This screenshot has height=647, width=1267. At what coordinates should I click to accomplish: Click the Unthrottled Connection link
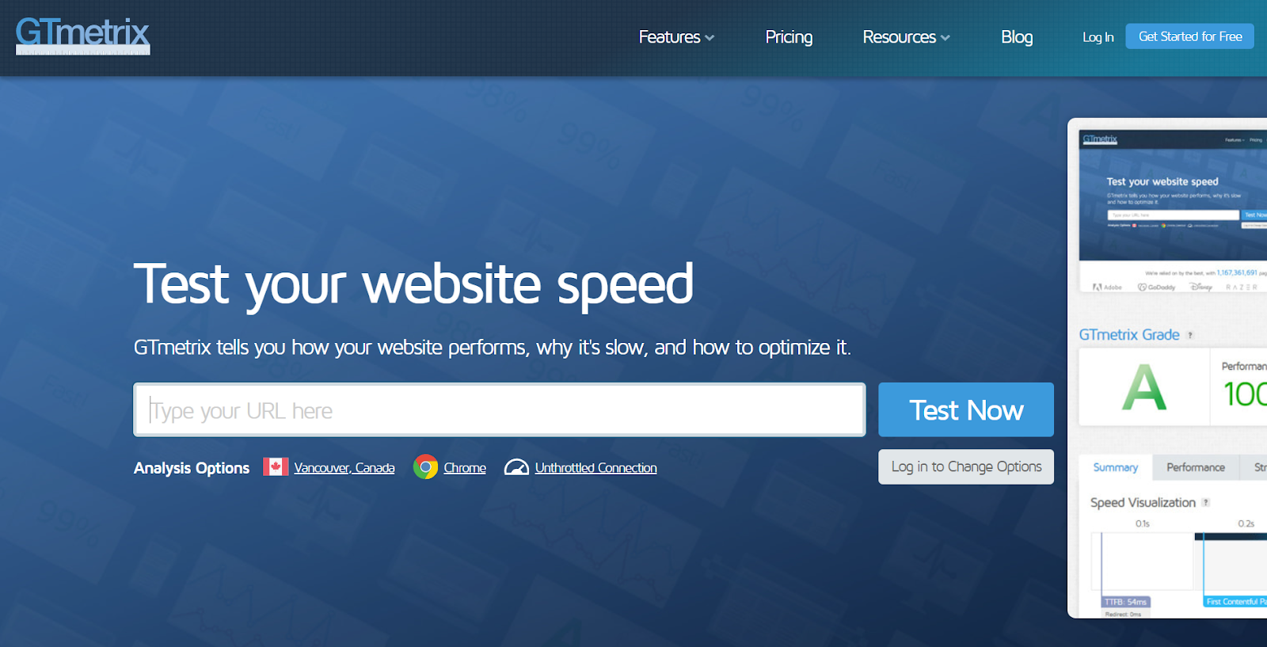(595, 468)
